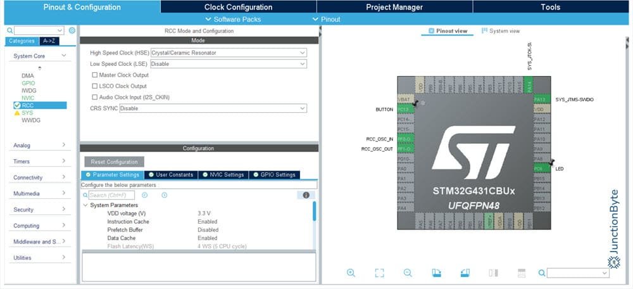
Task: Rotate chip counter-clockwise icon
Action: (x=465, y=273)
